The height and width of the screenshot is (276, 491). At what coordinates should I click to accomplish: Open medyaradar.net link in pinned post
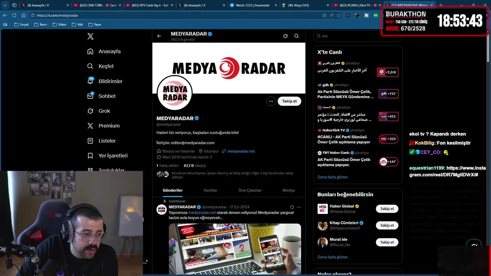pos(202,213)
